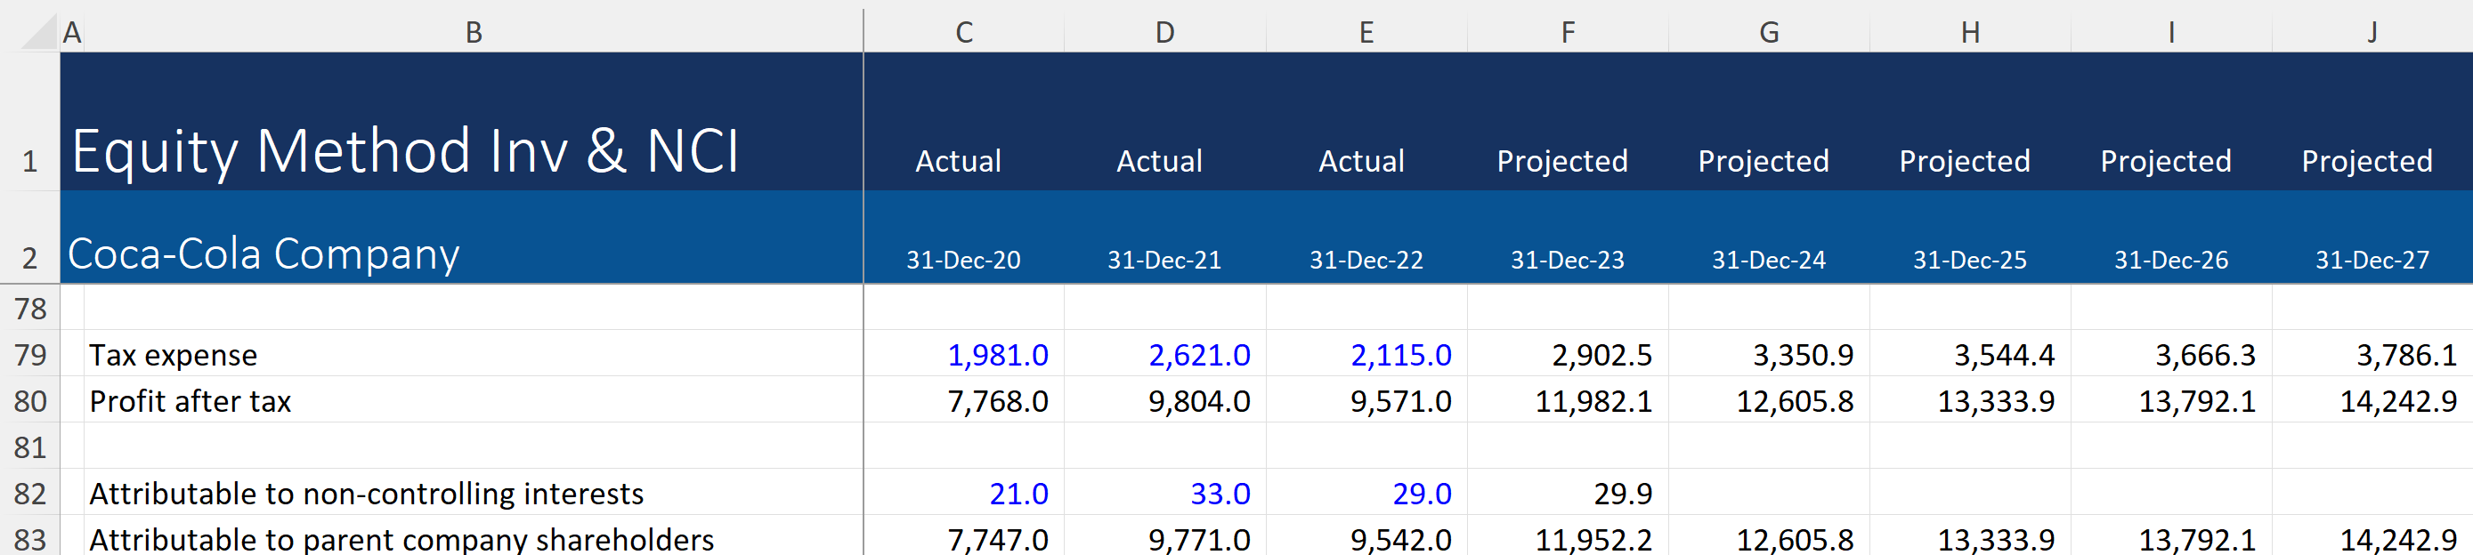Image resolution: width=2473 pixels, height=555 pixels.
Task: Click Attributable to non-controlling interests label
Action: tap(366, 494)
